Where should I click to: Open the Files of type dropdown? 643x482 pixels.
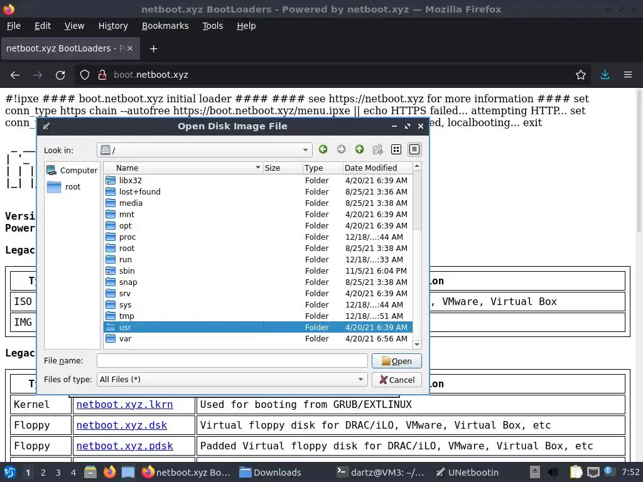click(232, 380)
